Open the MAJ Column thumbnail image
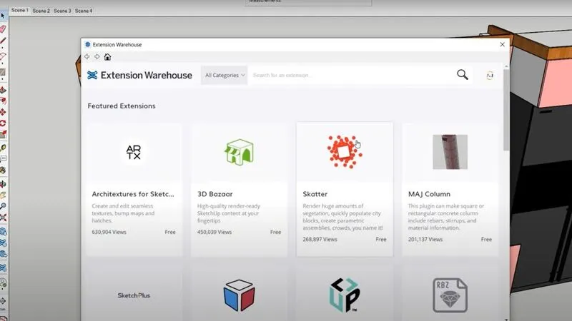Image resolution: width=572 pixels, height=321 pixels. (x=450, y=152)
